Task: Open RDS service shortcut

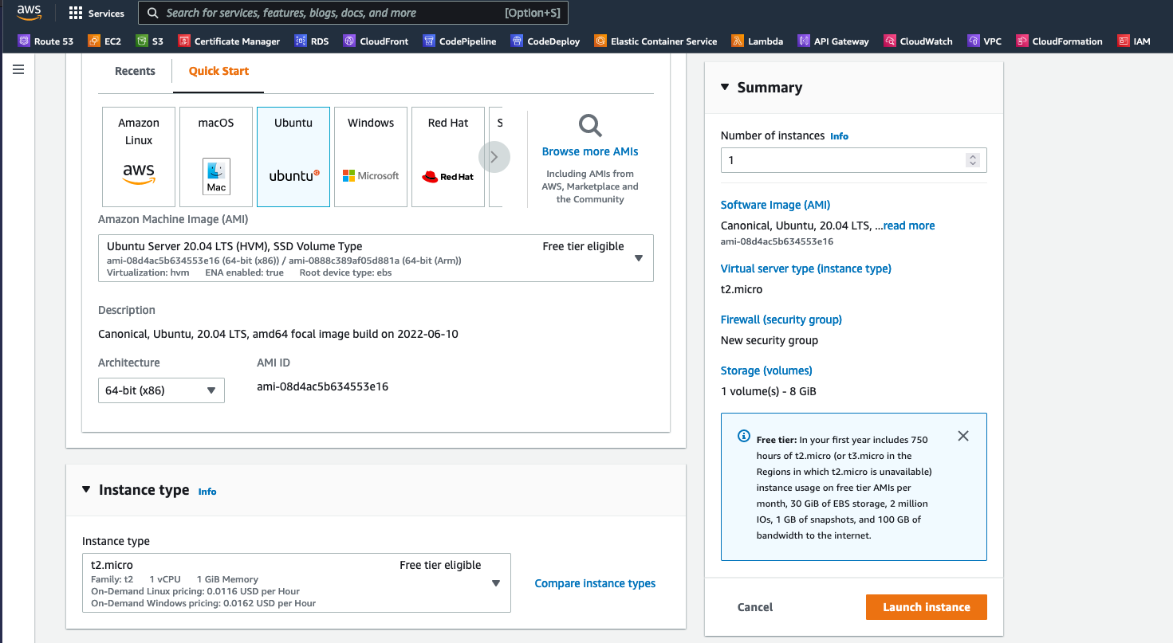Action: tap(311, 41)
